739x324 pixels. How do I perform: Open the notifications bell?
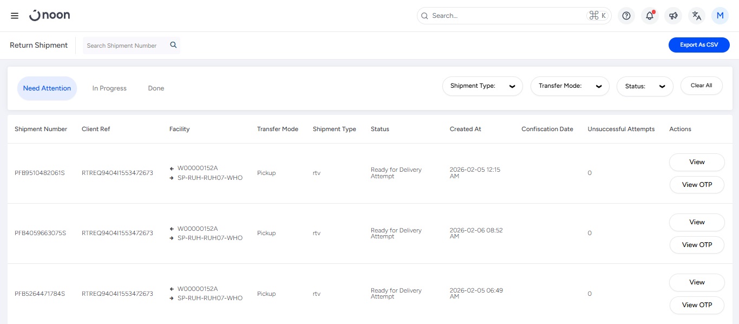tap(650, 16)
